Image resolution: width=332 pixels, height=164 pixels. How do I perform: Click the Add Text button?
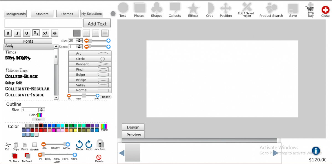pos(97,24)
